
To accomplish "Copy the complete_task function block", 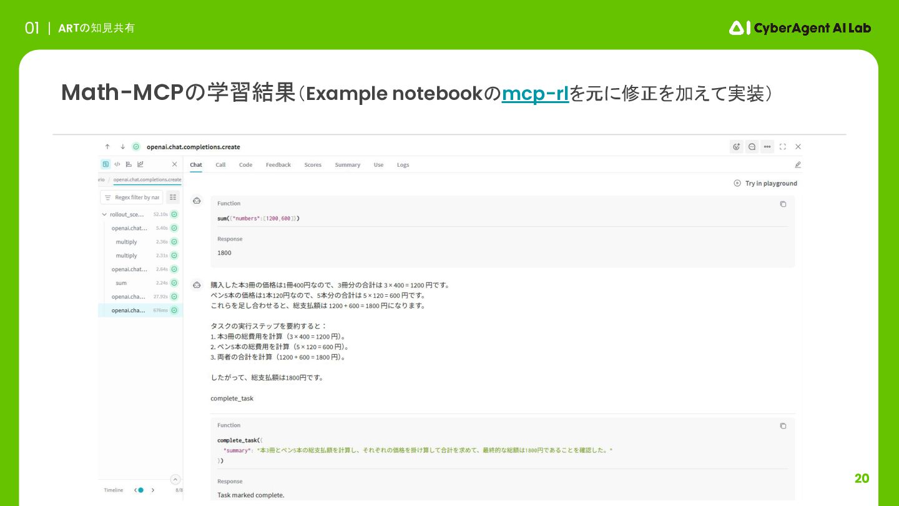I will click(x=783, y=426).
